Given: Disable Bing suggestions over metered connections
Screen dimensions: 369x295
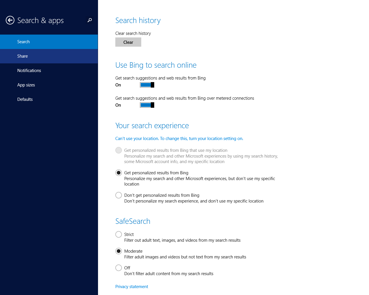Looking at the screenshot, I should [x=147, y=105].
